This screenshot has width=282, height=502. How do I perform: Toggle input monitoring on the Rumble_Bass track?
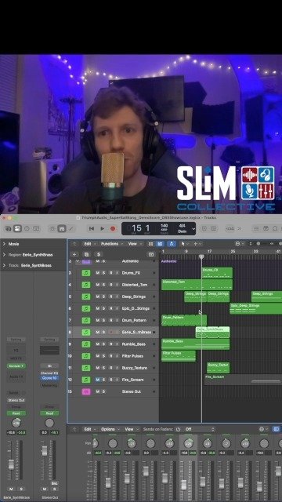pos(117,344)
